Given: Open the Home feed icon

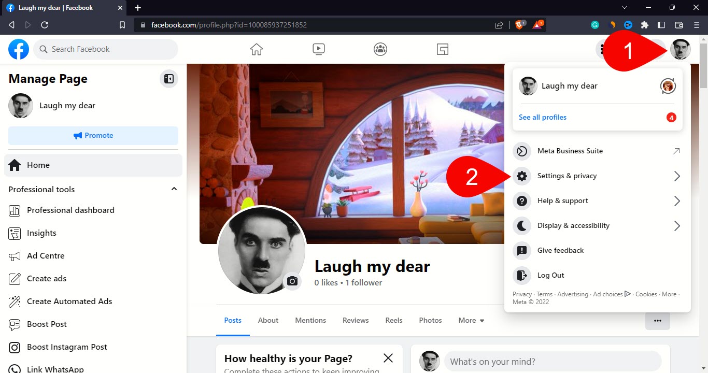Looking at the screenshot, I should pos(256,49).
